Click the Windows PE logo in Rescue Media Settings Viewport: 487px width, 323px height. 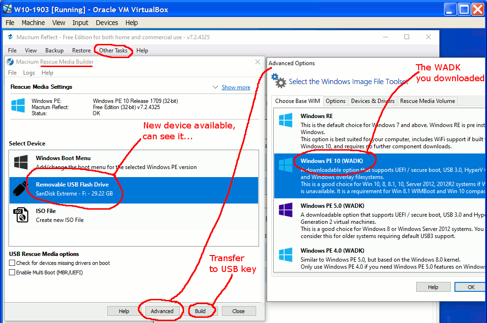tap(18, 105)
